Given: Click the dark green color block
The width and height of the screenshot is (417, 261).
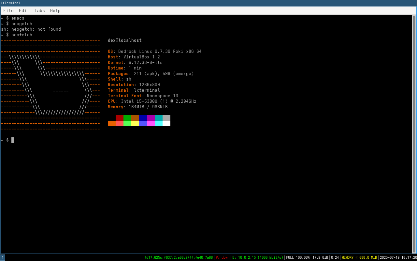Looking at the screenshot, I should pyautogui.click(x=127, y=118).
